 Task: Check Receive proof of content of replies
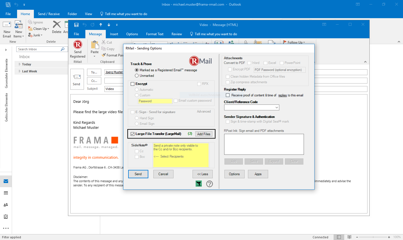(228, 95)
